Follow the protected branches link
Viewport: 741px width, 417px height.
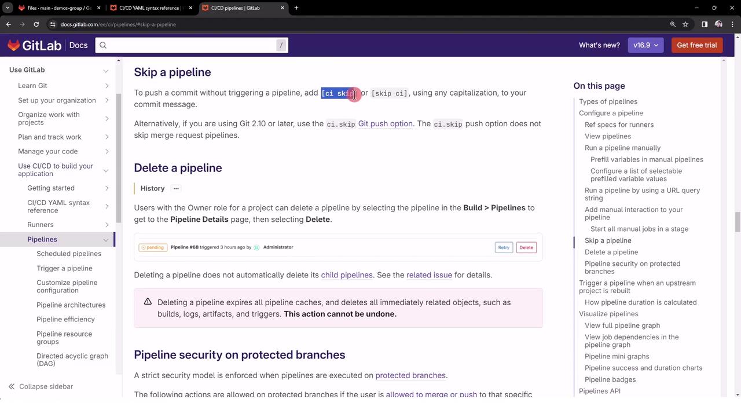click(x=410, y=375)
